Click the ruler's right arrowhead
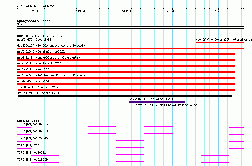 click(243, 9)
